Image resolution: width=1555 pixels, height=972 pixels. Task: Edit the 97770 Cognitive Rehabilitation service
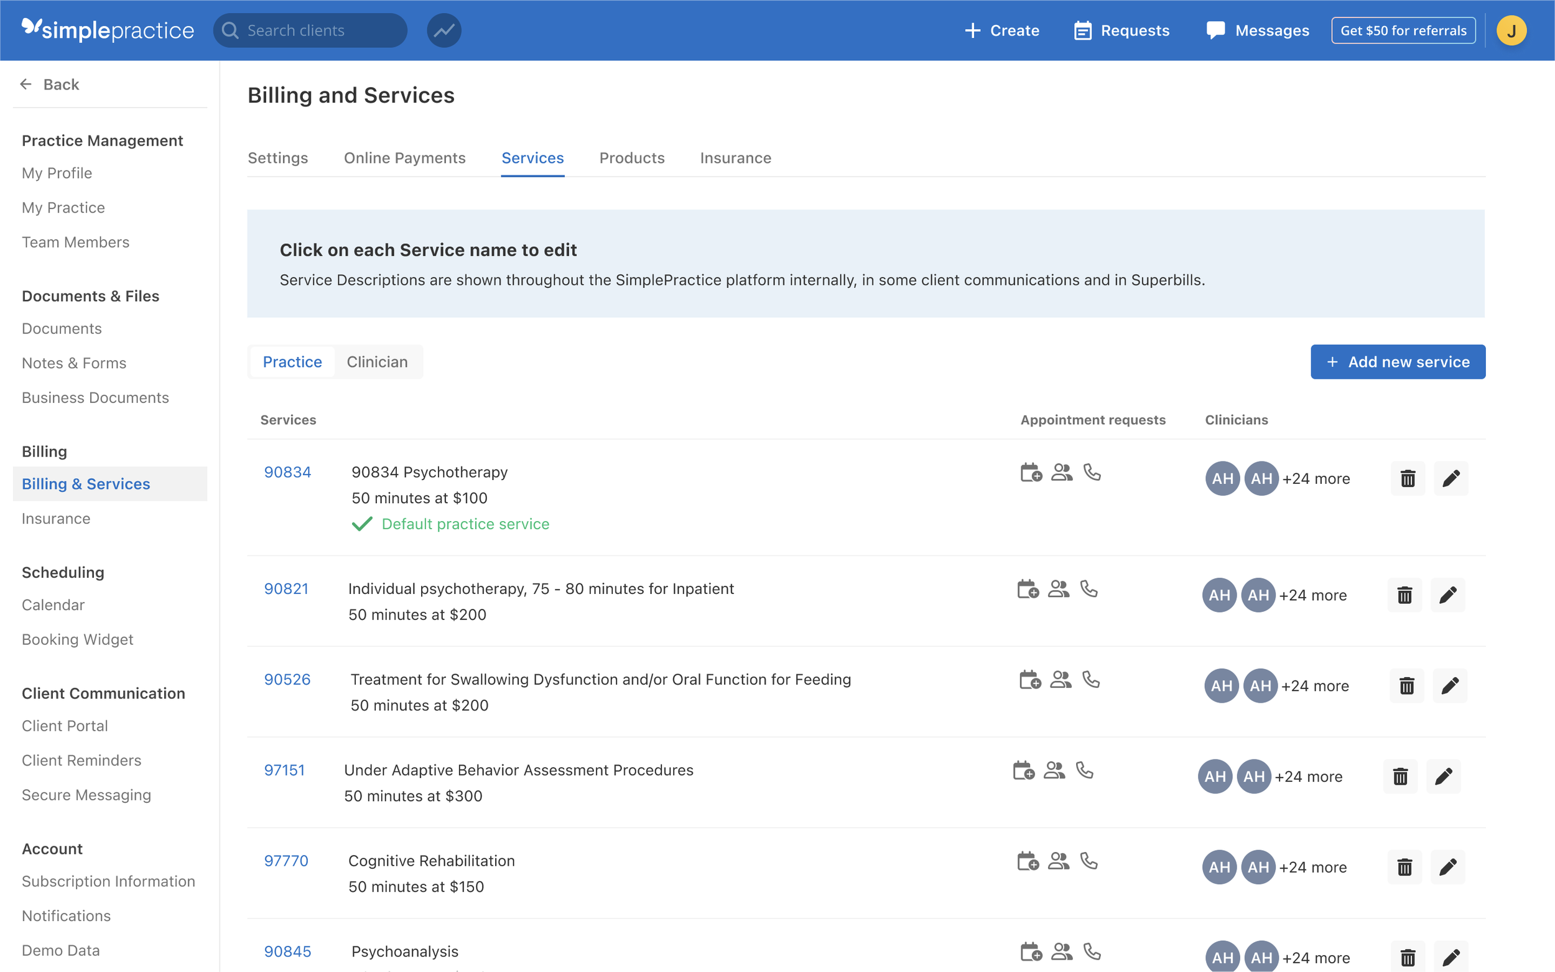[x=1447, y=866]
